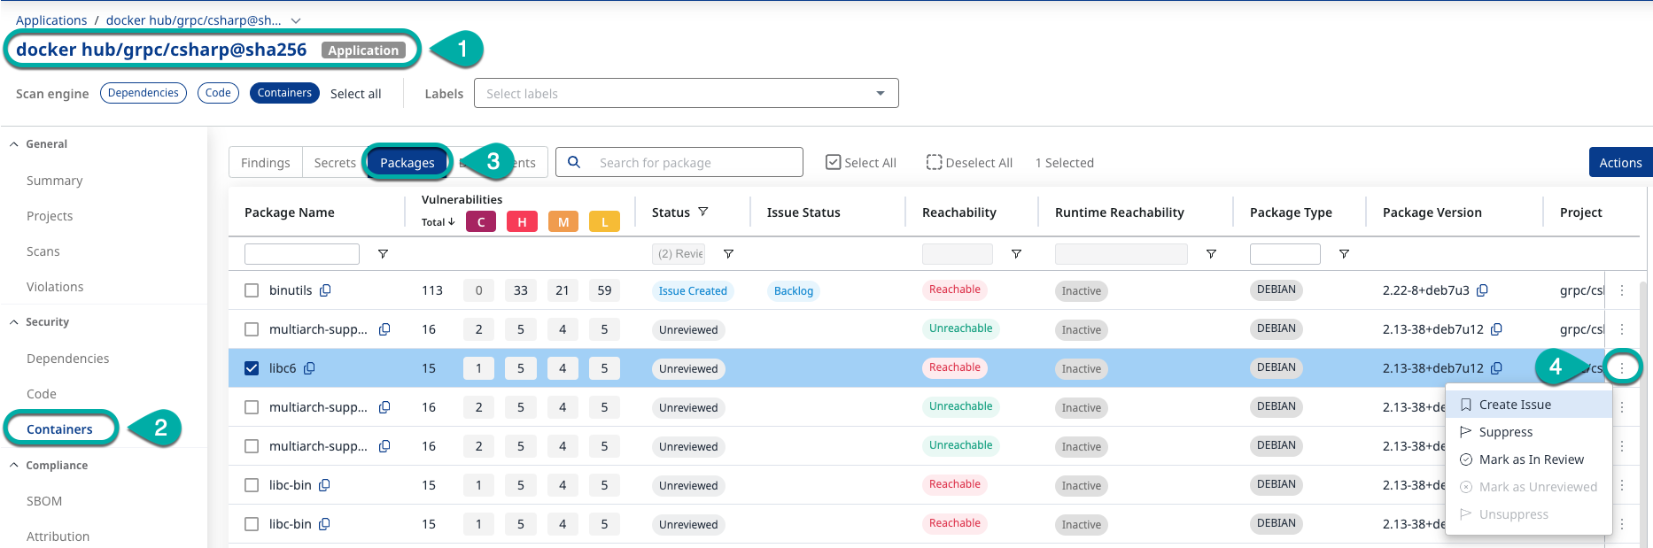
Task: Click the Deselect All button
Action: click(x=969, y=163)
